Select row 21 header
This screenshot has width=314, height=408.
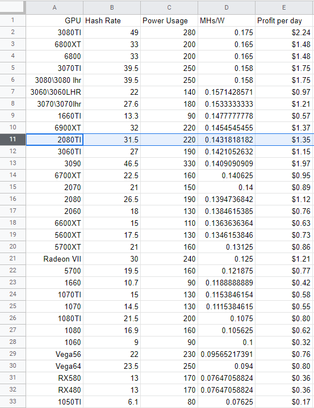click(12, 259)
